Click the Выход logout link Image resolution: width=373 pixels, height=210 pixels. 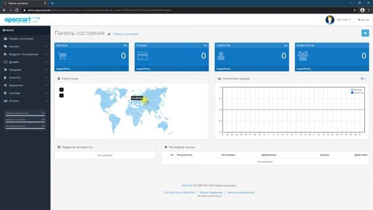[x=363, y=20]
